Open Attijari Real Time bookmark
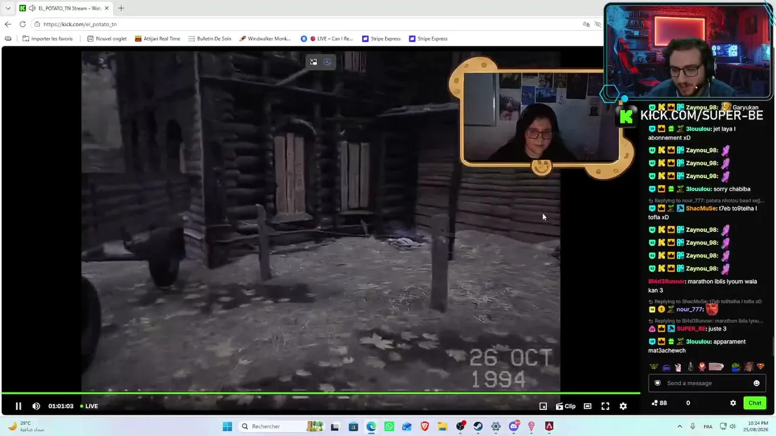 click(158, 39)
